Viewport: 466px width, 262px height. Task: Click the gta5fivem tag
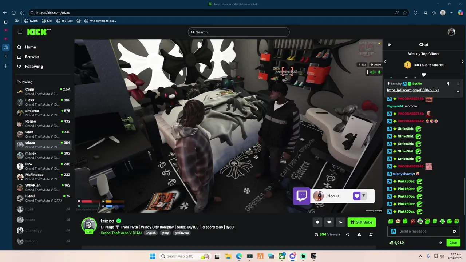[x=182, y=233]
